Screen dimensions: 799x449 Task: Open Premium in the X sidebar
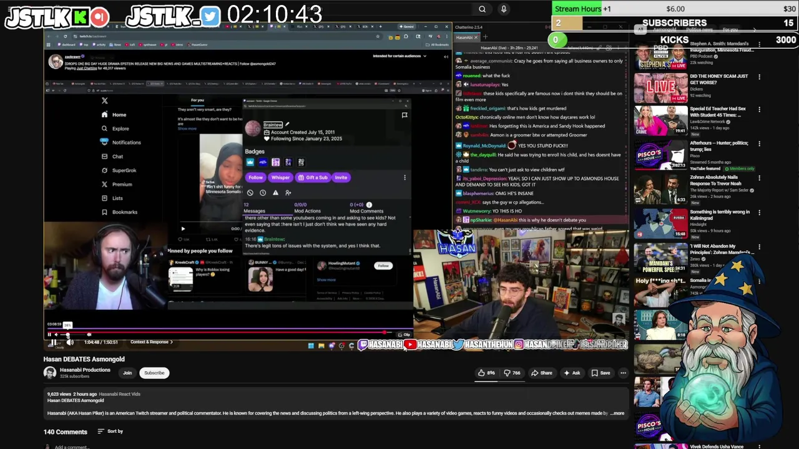click(116, 185)
